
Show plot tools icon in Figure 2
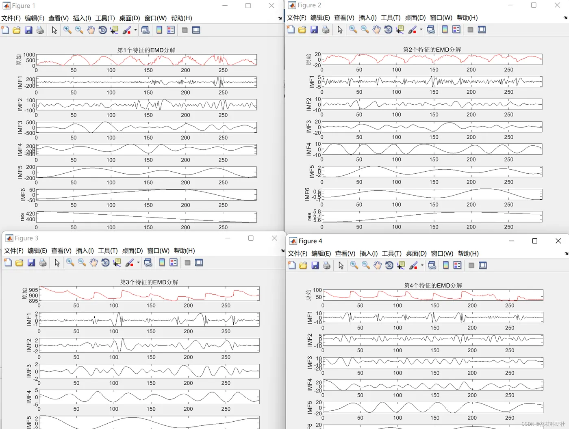(482, 30)
